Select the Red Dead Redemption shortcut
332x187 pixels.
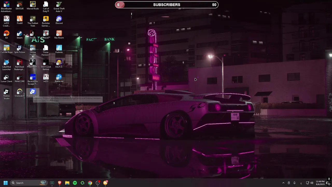pyautogui.click(x=19, y=65)
